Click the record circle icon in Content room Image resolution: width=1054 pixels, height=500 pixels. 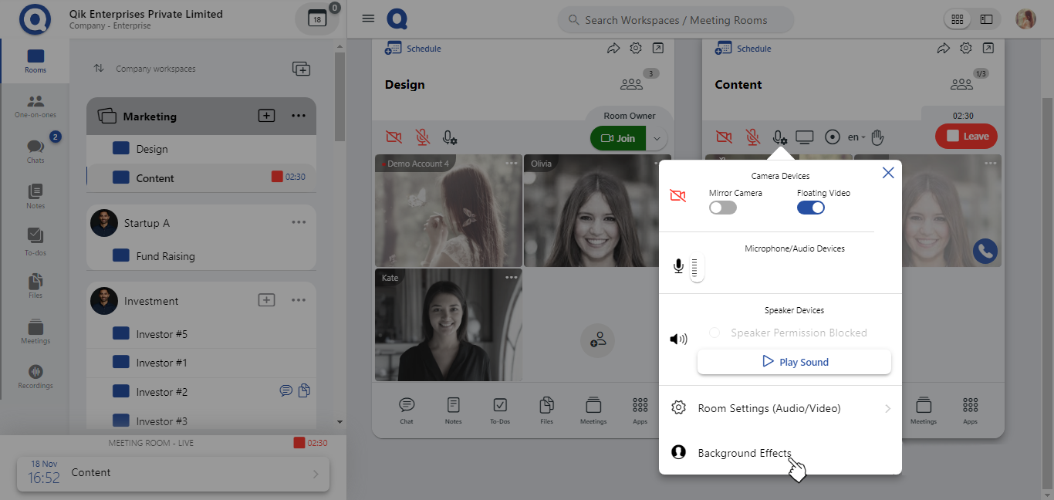(832, 137)
